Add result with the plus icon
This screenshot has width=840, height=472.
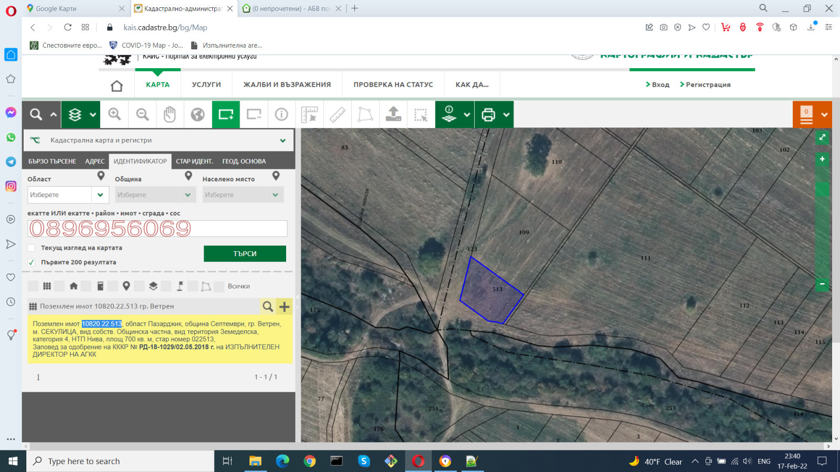point(285,306)
